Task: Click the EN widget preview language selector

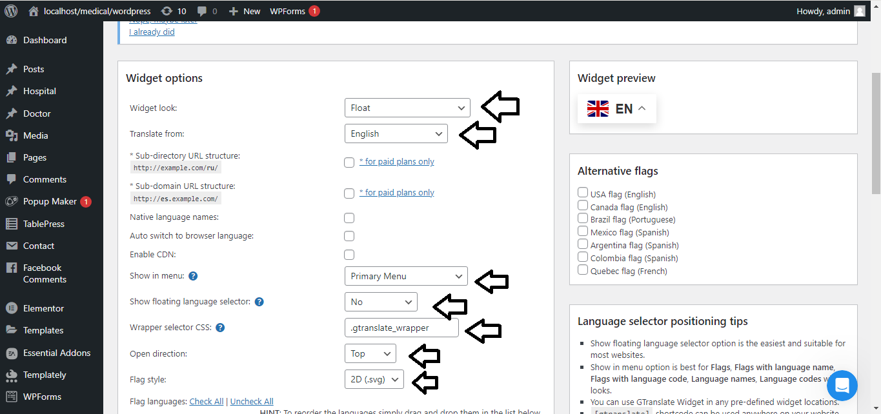Action: (616, 109)
